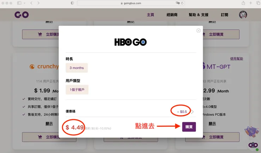Click the Crunchyroll logo on its card
This screenshot has width=261, height=153.
[44, 67]
